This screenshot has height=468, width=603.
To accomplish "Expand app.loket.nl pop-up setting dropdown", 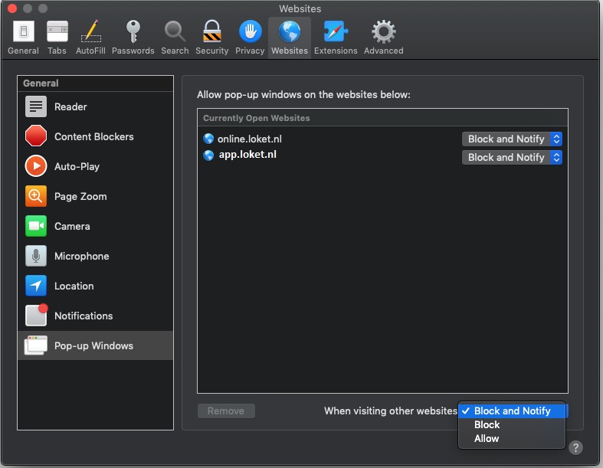I will [512, 157].
